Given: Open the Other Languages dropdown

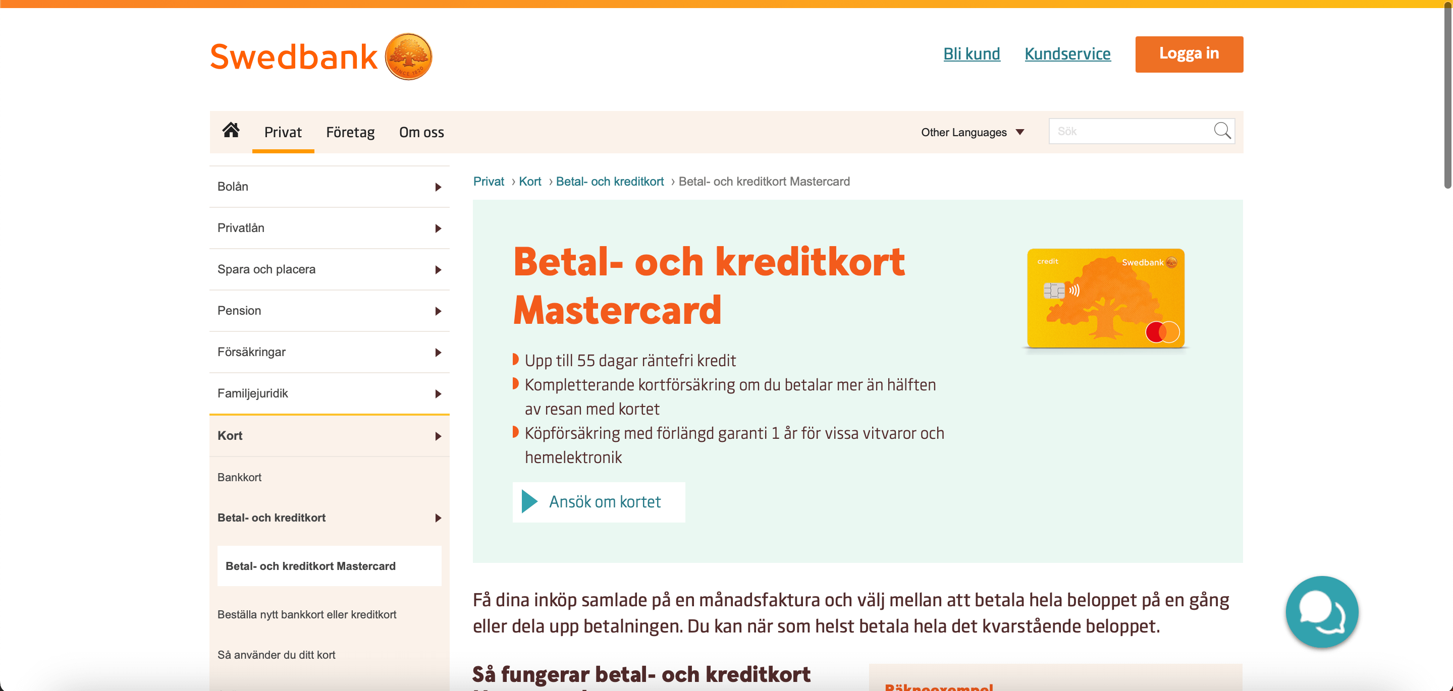Looking at the screenshot, I should pyautogui.click(x=974, y=131).
